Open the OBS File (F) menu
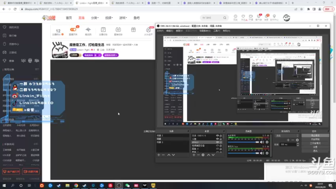336x189 pixels. click(160, 31)
